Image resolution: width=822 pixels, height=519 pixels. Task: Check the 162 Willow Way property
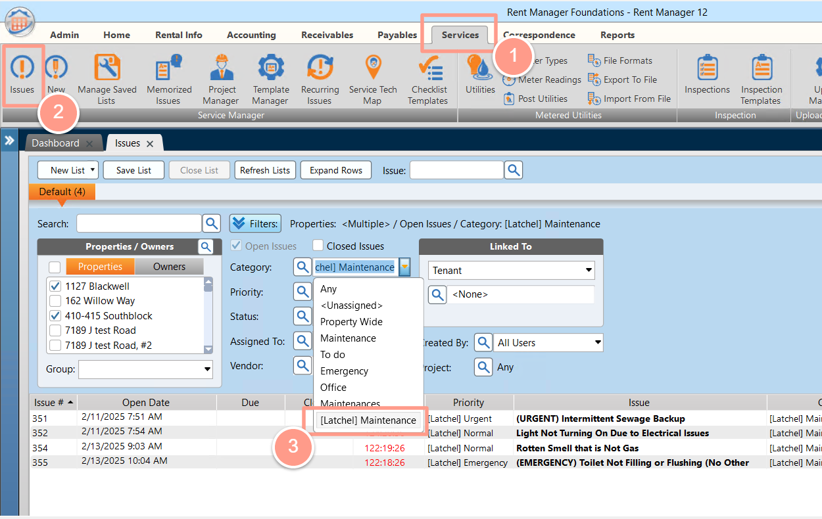(55, 301)
